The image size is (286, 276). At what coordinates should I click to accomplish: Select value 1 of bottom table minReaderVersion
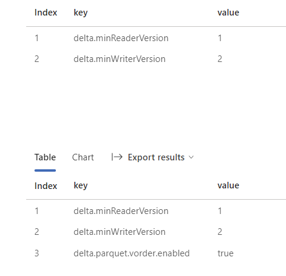point(220,211)
